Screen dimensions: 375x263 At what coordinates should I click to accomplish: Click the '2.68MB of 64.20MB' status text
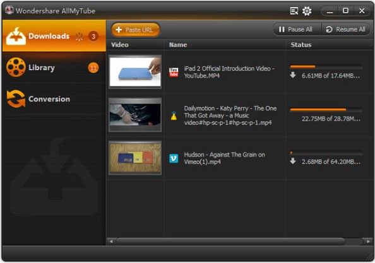point(331,161)
